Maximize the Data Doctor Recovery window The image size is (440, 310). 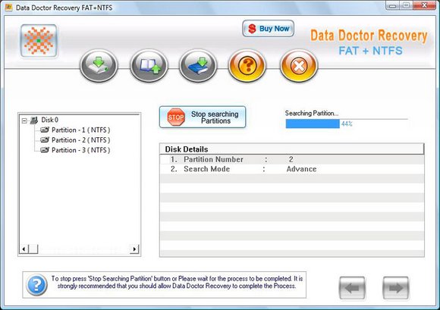[406, 5]
